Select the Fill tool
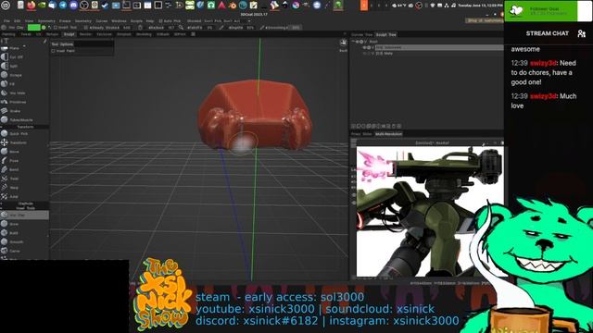This screenshot has height=333, width=593. pyautogui.click(x=9, y=84)
